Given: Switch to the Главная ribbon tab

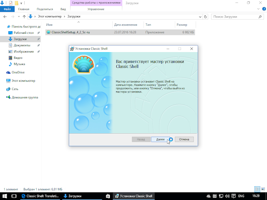Looking at the screenshot, I should click(x=24, y=9).
